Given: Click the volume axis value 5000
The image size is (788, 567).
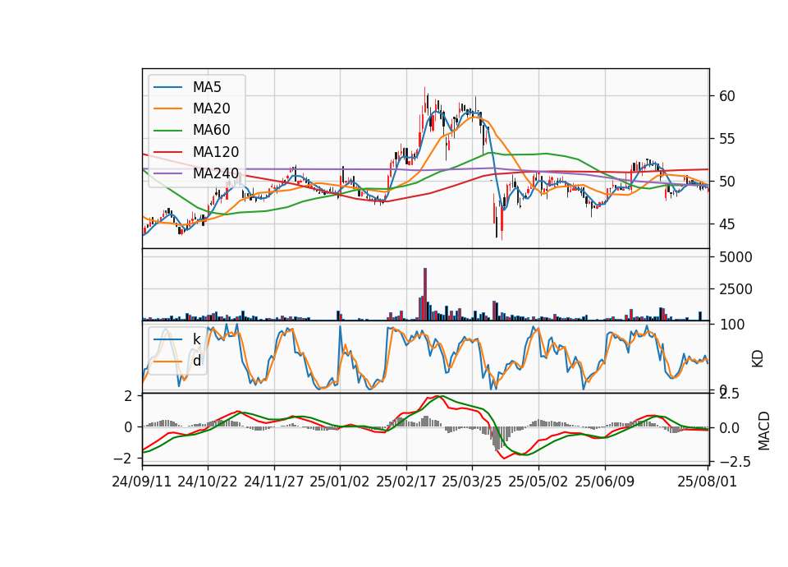Looking at the screenshot, I should [x=735, y=257].
